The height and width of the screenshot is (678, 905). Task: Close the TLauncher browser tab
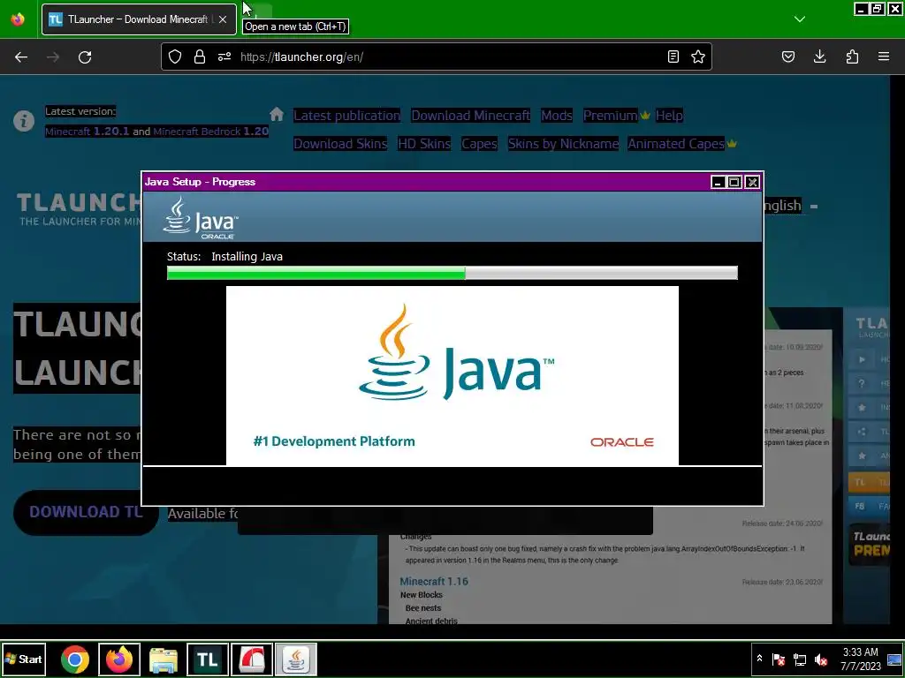click(x=223, y=19)
